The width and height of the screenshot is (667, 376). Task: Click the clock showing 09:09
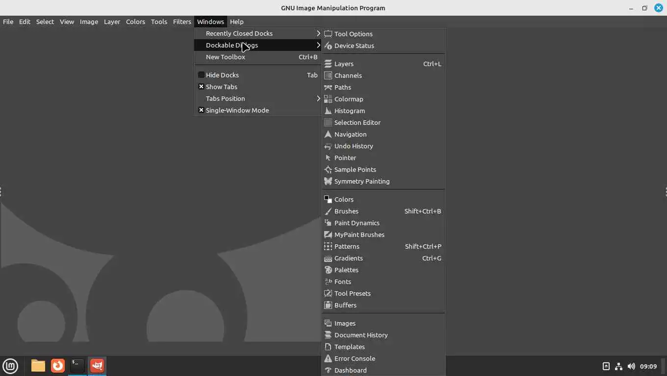pos(648,366)
